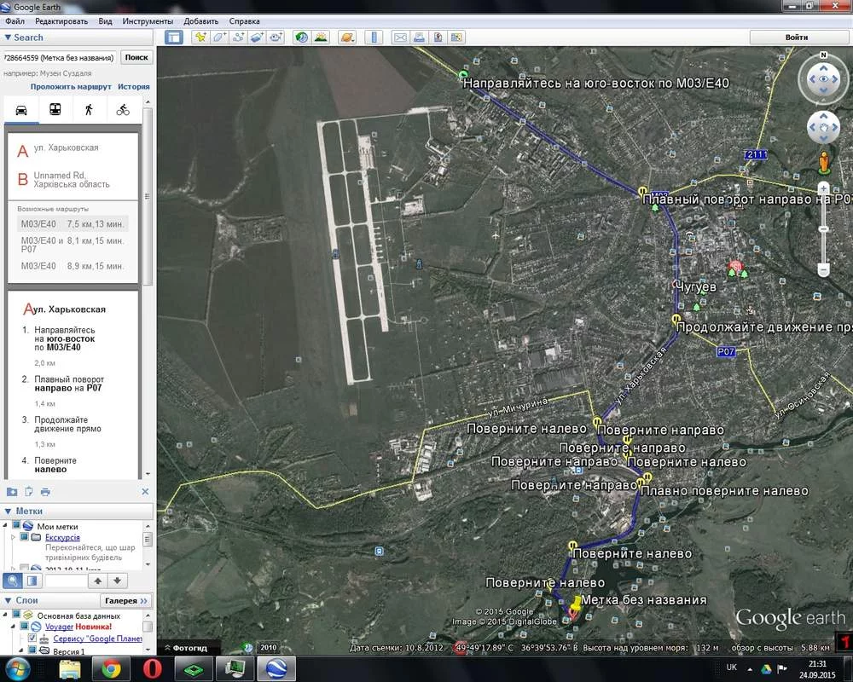Hide the sidebar with toolbar button
This screenshot has width=853, height=682.
[x=174, y=38]
